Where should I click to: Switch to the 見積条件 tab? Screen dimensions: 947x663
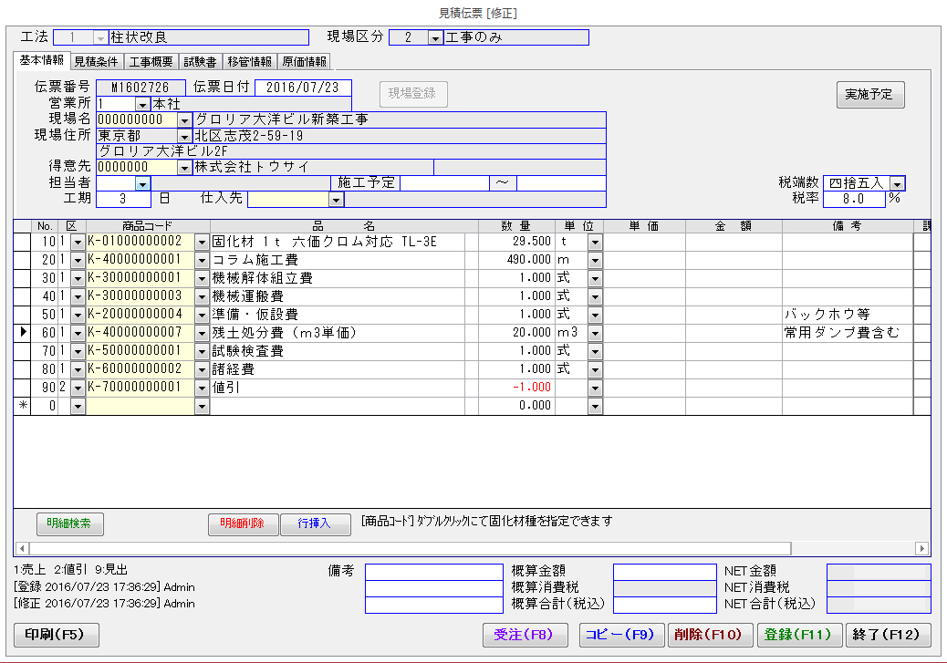point(96,62)
